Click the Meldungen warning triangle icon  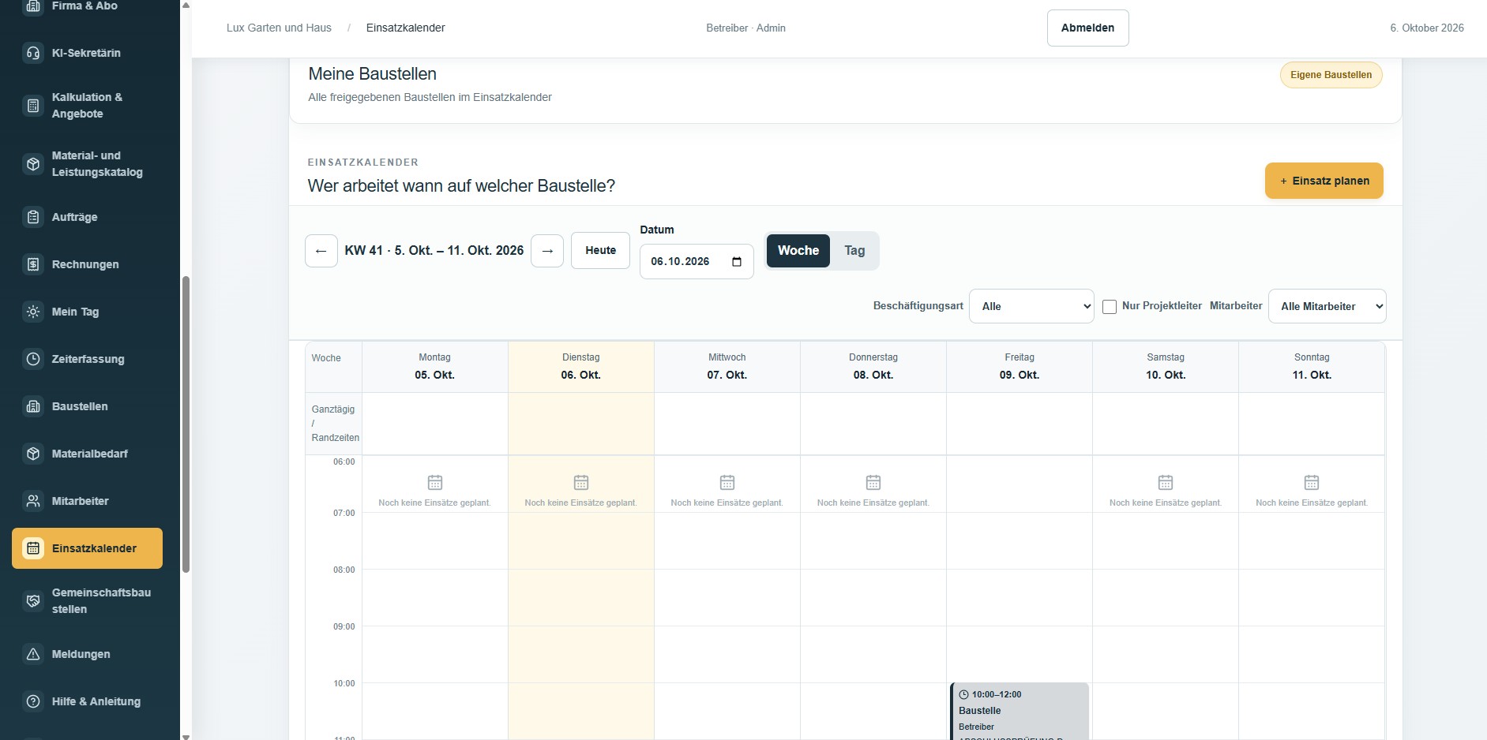pos(33,654)
